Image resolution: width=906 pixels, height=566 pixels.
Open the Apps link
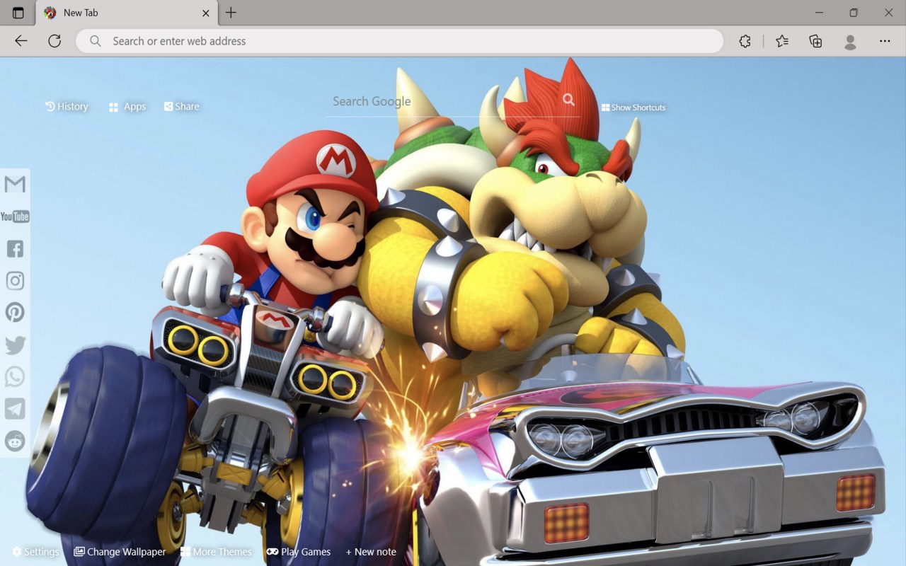pyautogui.click(x=127, y=107)
